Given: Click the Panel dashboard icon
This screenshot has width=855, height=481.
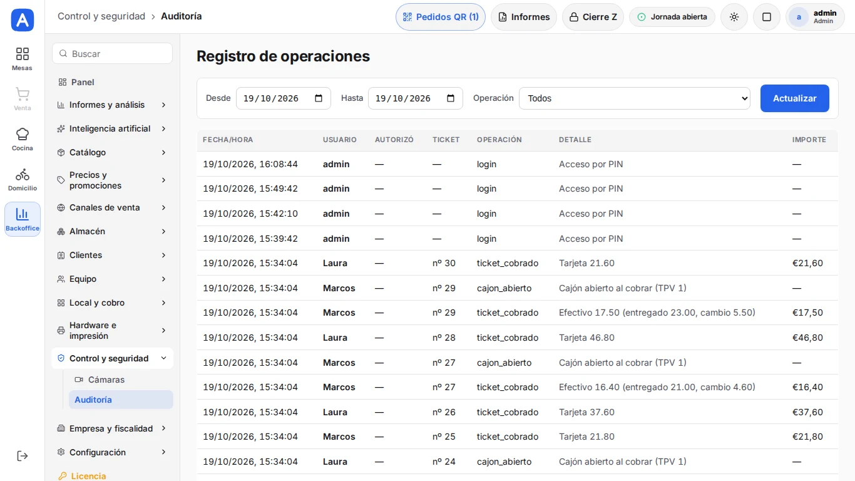Looking at the screenshot, I should (62, 82).
